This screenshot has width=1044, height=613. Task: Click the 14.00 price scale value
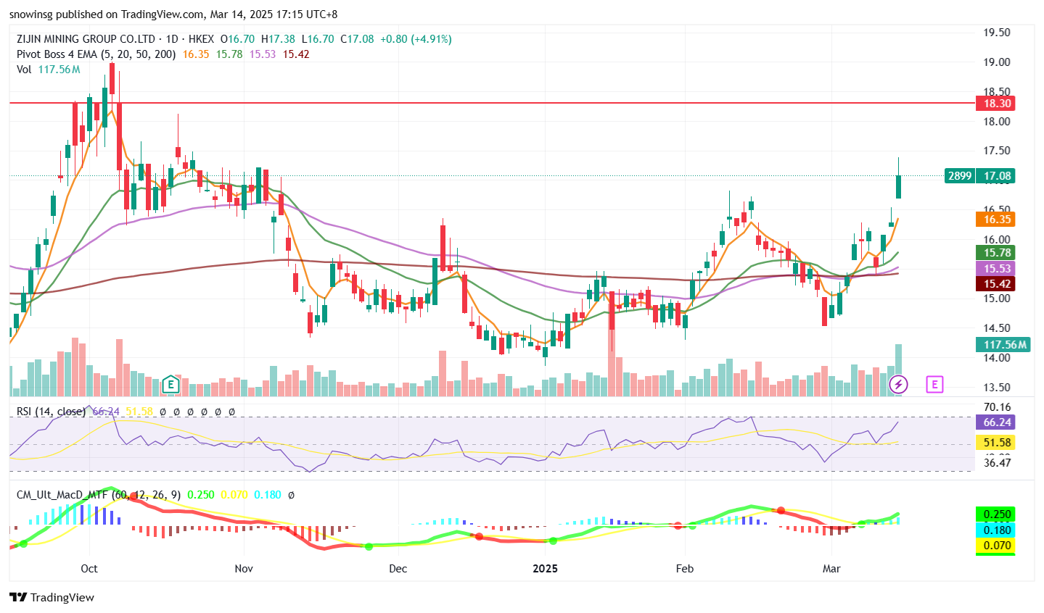[997, 358]
